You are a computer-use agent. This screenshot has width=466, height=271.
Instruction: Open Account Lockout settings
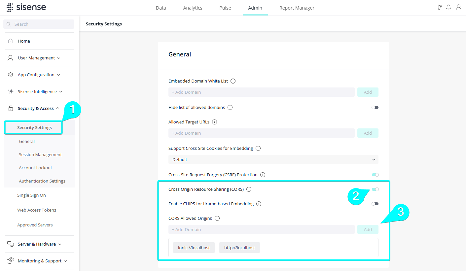(x=35, y=168)
